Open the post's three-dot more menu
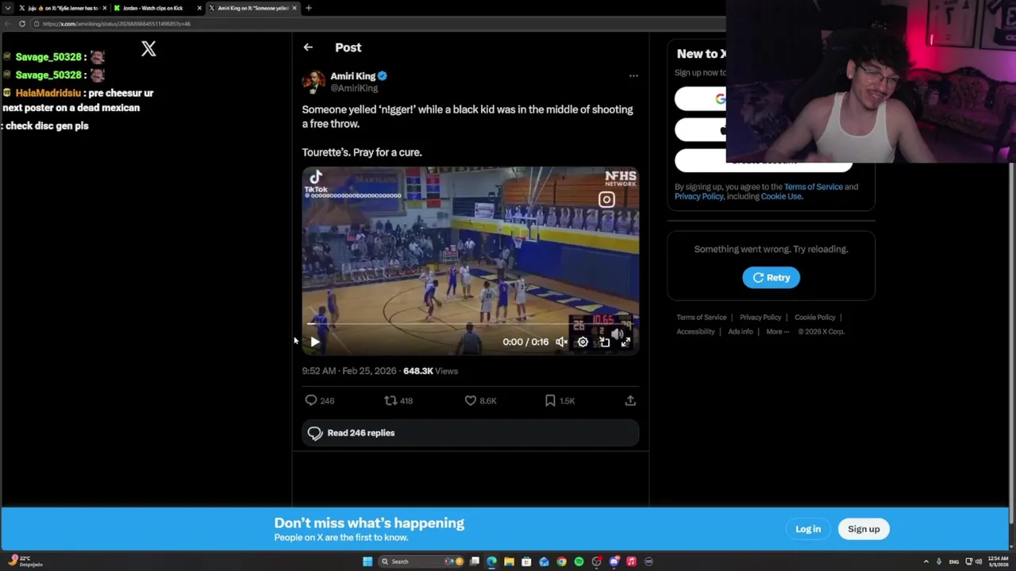The height and width of the screenshot is (571, 1016). coord(633,76)
